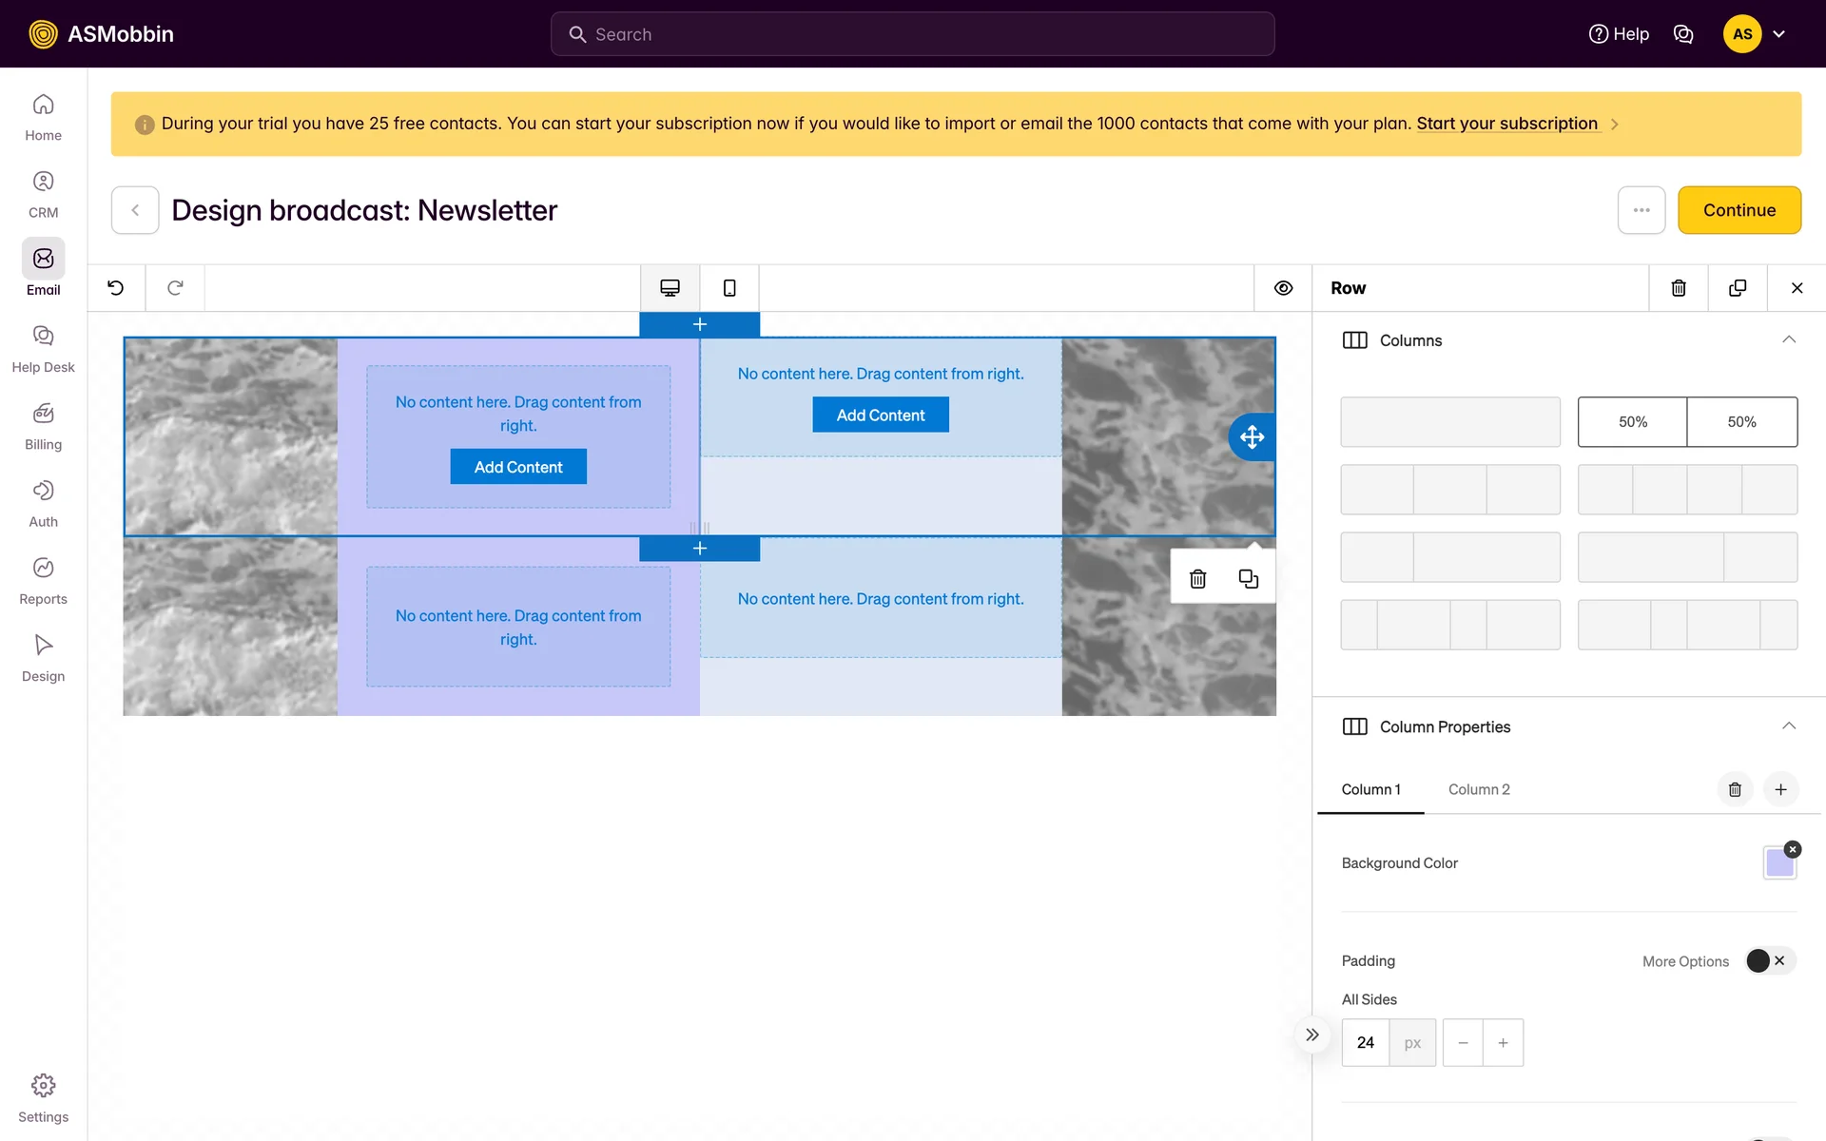Open Start your subscription link
This screenshot has height=1141, width=1826.
click(1506, 124)
